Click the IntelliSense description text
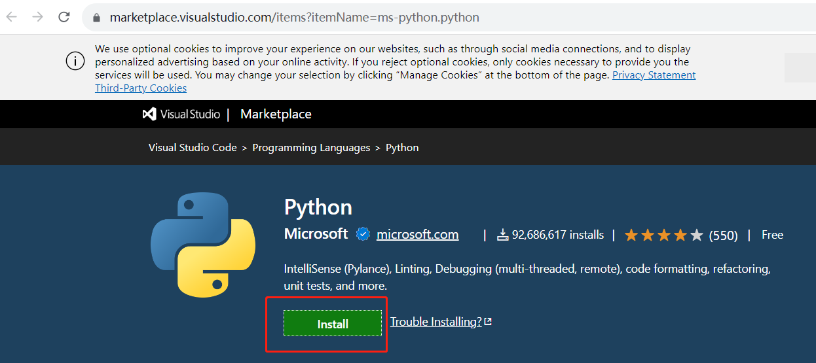This screenshot has width=816, height=363. pos(527,277)
